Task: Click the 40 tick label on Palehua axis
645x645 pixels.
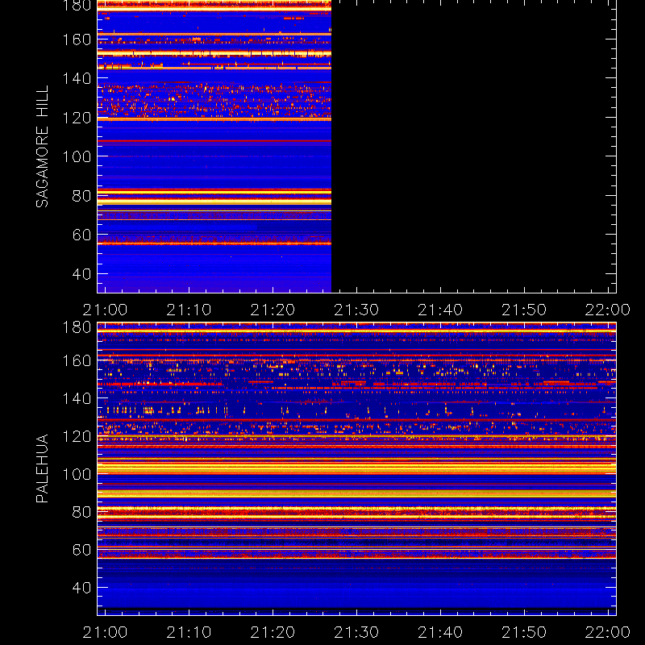Action: pos(81,588)
